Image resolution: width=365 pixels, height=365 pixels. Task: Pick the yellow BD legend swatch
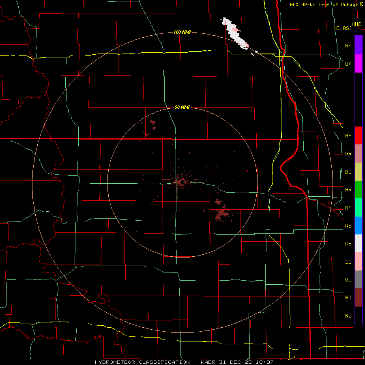coord(358,172)
